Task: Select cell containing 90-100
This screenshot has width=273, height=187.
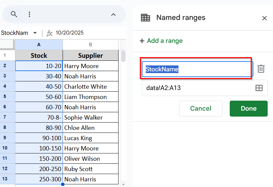Action: coord(39,138)
